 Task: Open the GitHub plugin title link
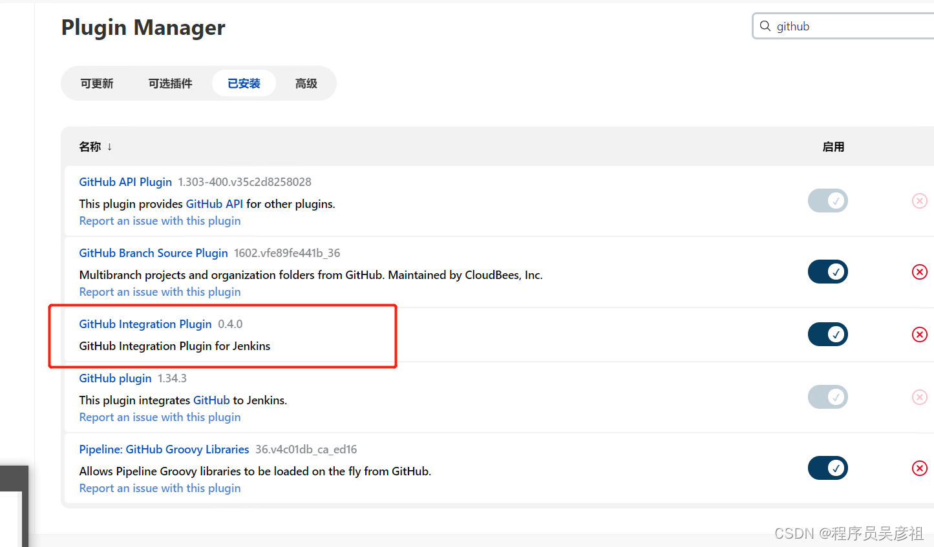[115, 378]
